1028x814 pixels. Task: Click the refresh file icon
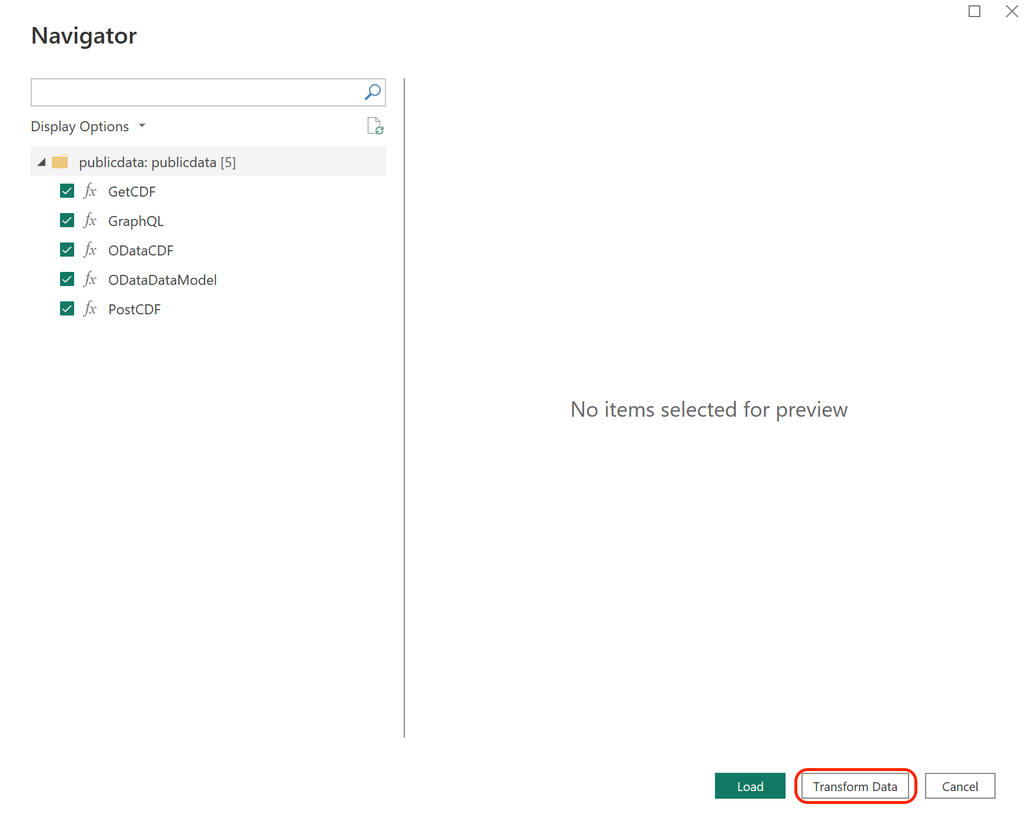pyautogui.click(x=375, y=126)
